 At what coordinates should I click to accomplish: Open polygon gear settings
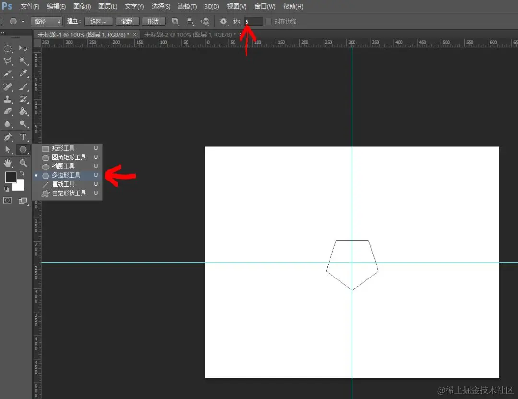point(224,22)
